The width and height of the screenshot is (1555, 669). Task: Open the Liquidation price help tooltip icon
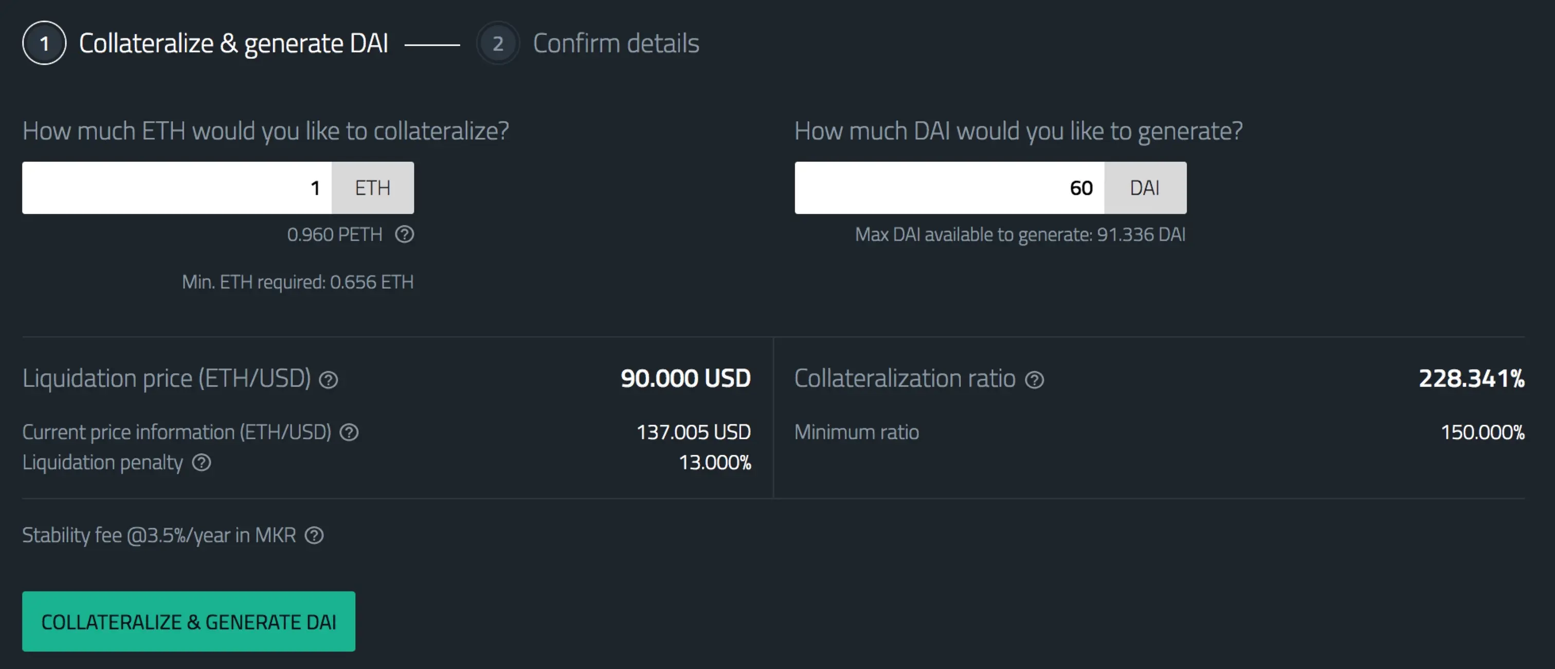point(329,380)
